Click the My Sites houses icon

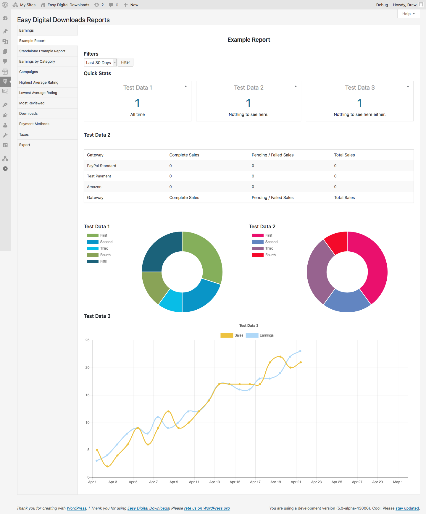pos(15,5)
